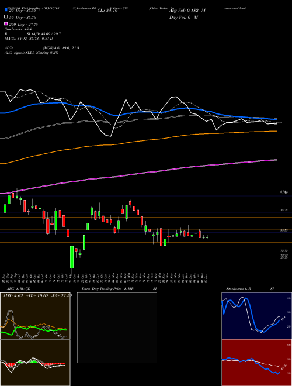The width and height of the screenshot is (292, 386).
Task: Open the empty intraday trading price chart box
Action: point(117,328)
